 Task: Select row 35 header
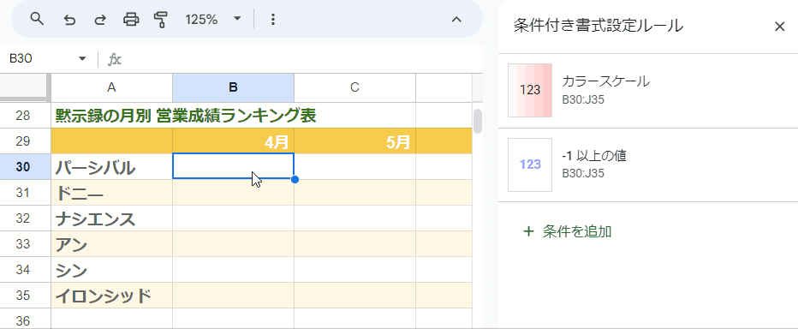25,296
